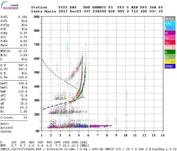
Task: Click the year 2017 in header
Action: [x=63, y=11]
